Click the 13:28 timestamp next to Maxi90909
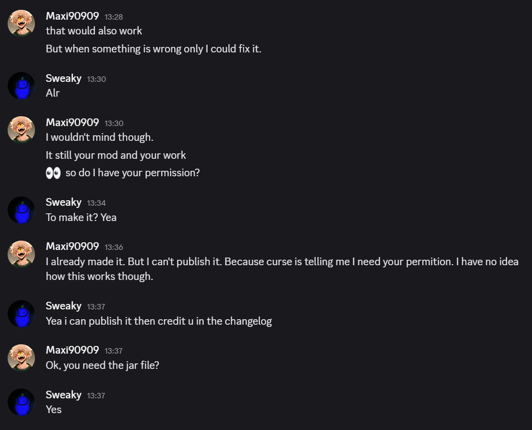The image size is (532, 430). 114,17
